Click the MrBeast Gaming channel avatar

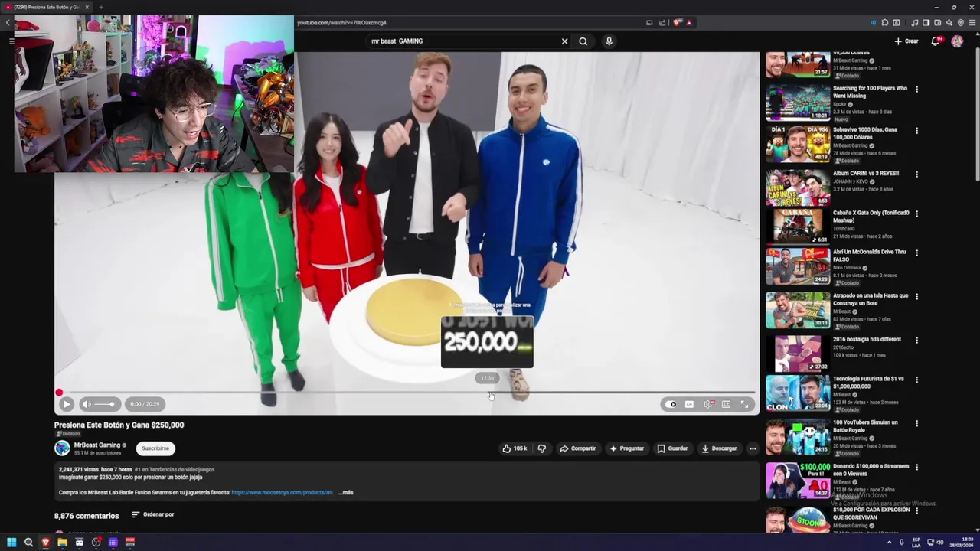62,448
